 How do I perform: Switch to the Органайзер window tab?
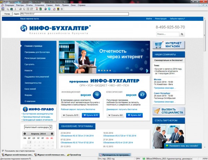click(x=74, y=155)
